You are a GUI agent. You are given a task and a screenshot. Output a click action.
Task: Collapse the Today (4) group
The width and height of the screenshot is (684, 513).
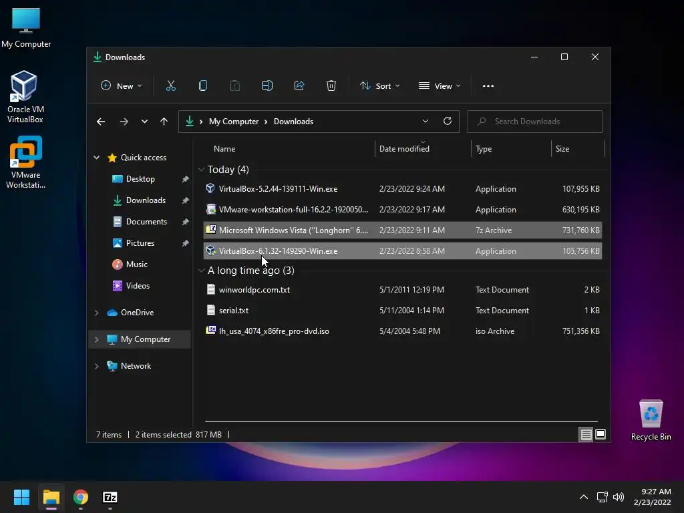201,169
